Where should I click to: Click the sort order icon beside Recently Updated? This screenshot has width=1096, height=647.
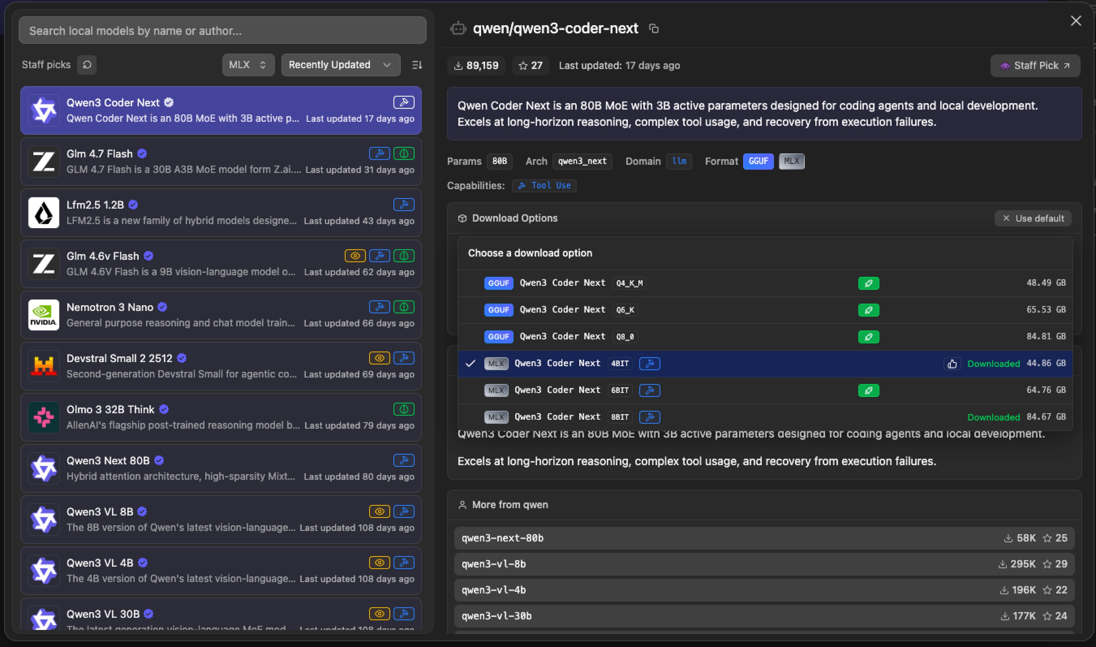[x=417, y=65]
